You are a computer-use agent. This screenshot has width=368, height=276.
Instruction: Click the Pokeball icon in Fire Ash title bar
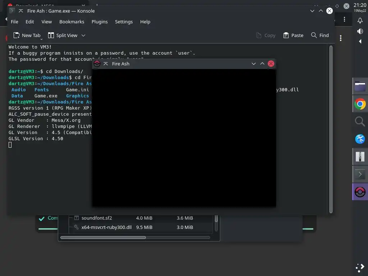click(97, 64)
